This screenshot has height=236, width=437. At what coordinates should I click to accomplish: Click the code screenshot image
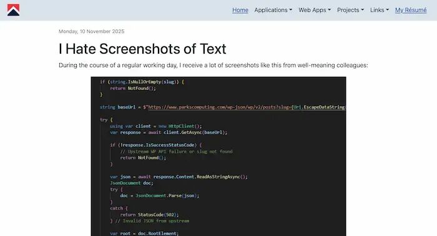point(219,156)
